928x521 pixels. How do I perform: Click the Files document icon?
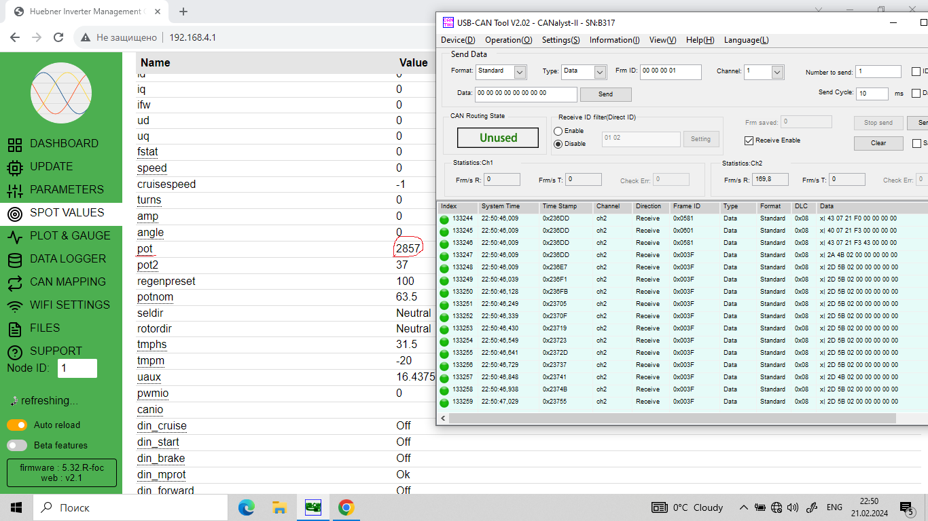pyautogui.click(x=15, y=329)
